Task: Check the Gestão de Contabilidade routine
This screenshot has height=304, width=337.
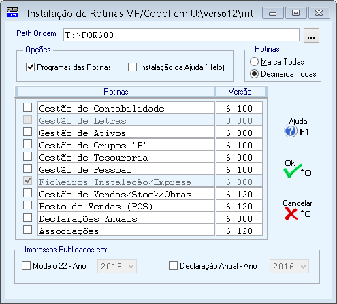Action: coord(28,107)
